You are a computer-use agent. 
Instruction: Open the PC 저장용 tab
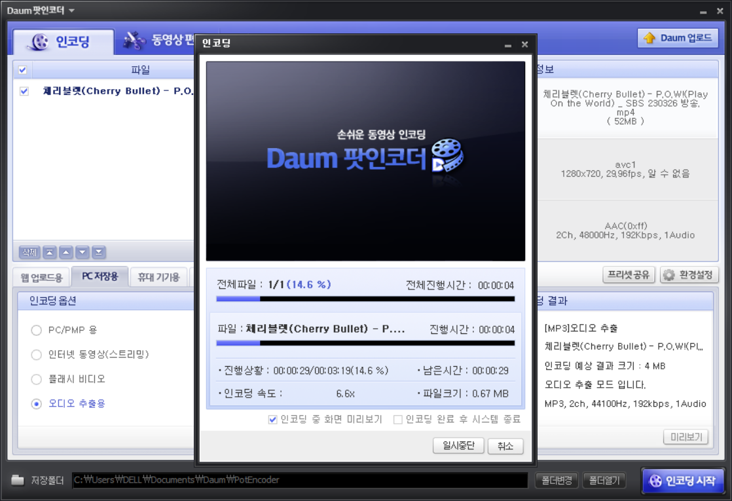(100, 276)
